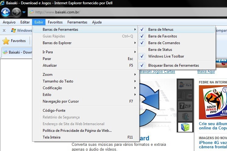Click the Favoritos star icon
The width and height of the screenshot is (227, 151).
pyautogui.click(x=6, y=41)
